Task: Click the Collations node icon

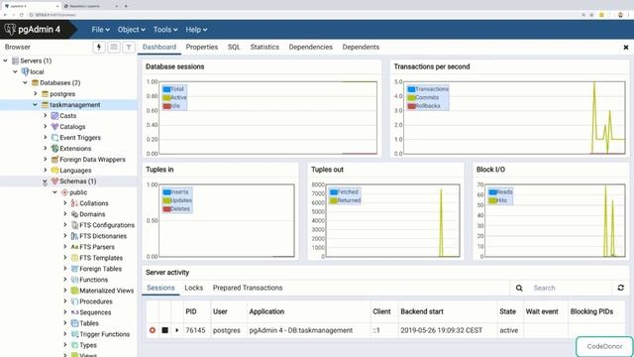Action: [x=74, y=203]
